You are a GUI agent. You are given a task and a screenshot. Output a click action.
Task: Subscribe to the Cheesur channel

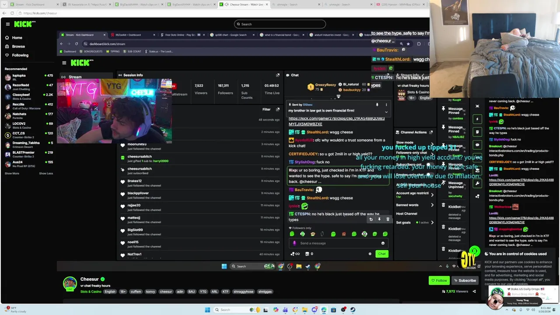[465, 280]
